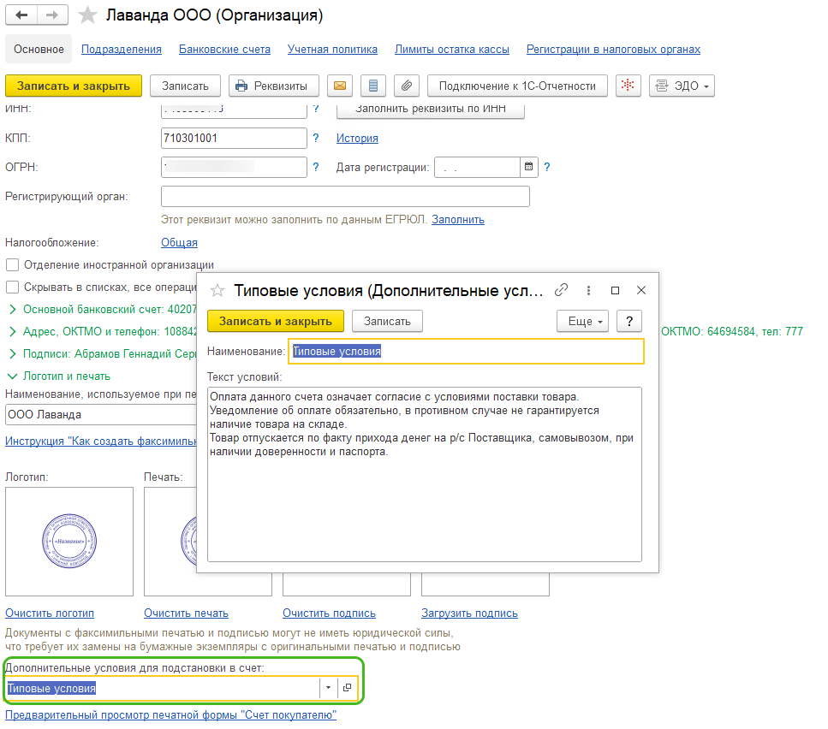Screen dimensions: 828x729
Task: Click Очистить подпись link
Action: pos(329,613)
